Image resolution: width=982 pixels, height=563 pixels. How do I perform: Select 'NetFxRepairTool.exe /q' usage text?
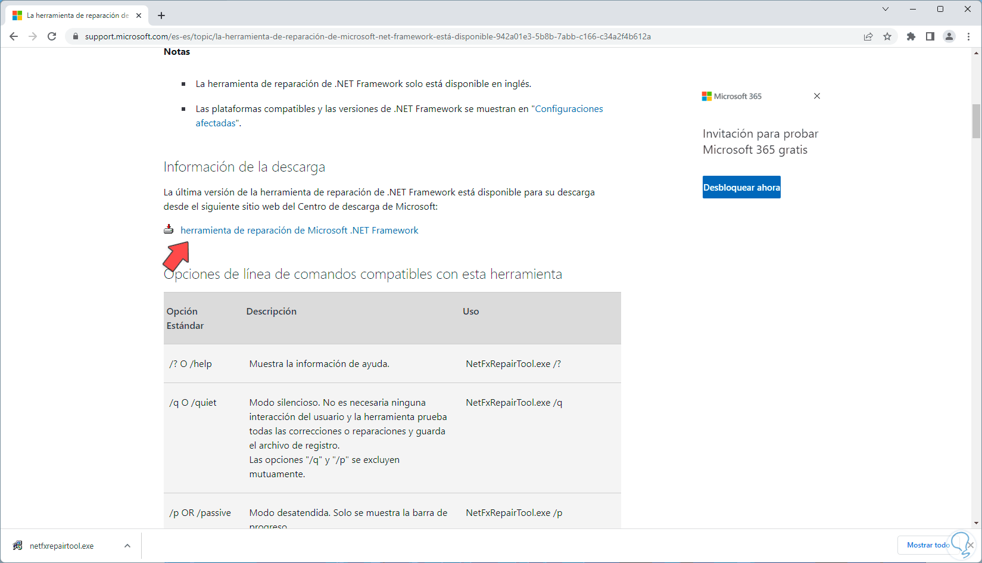coord(514,402)
